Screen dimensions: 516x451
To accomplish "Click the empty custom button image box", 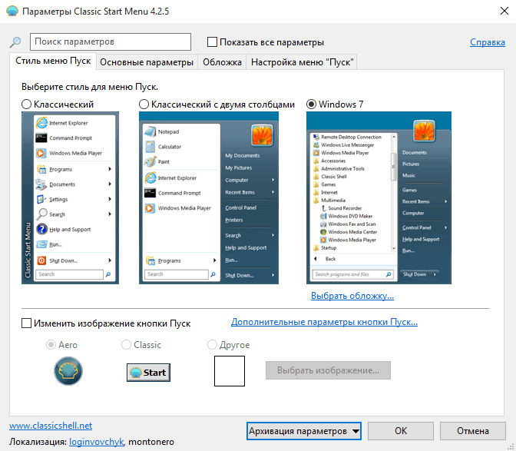I will point(230,370).
